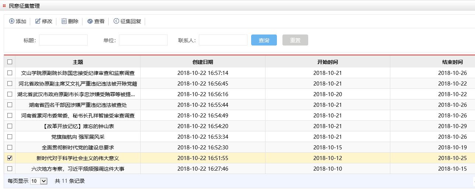Select the topic 党旗指航向 强军展风采
Image resolution: width=475 pixels, height=189 pixels.
pyautogui.click(x=78, y=137)
